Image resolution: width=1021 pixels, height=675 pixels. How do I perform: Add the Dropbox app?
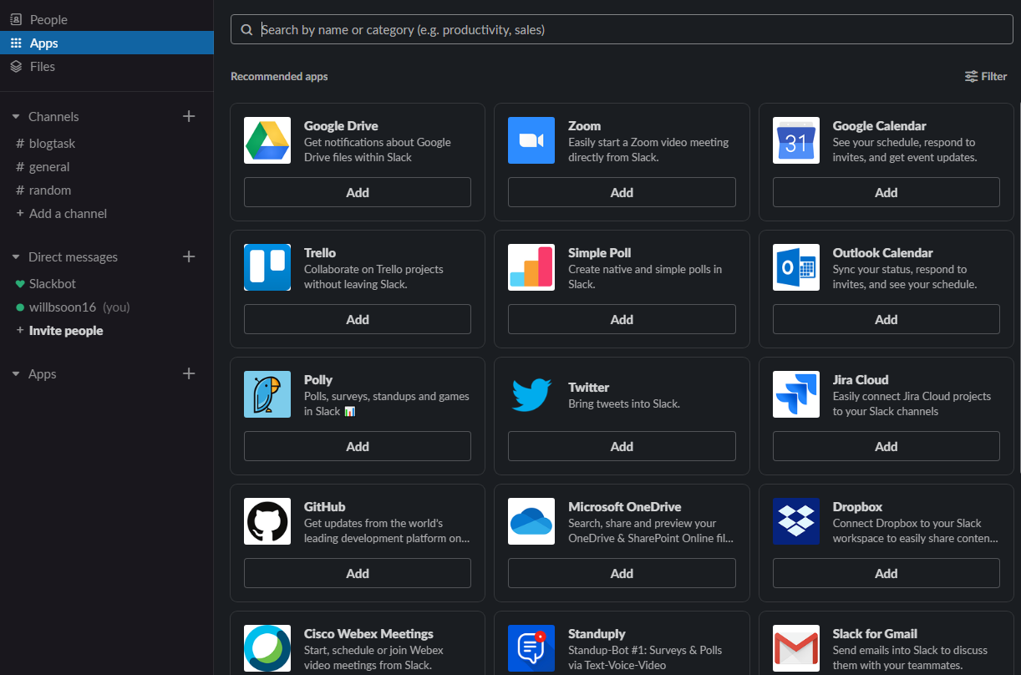886,573
